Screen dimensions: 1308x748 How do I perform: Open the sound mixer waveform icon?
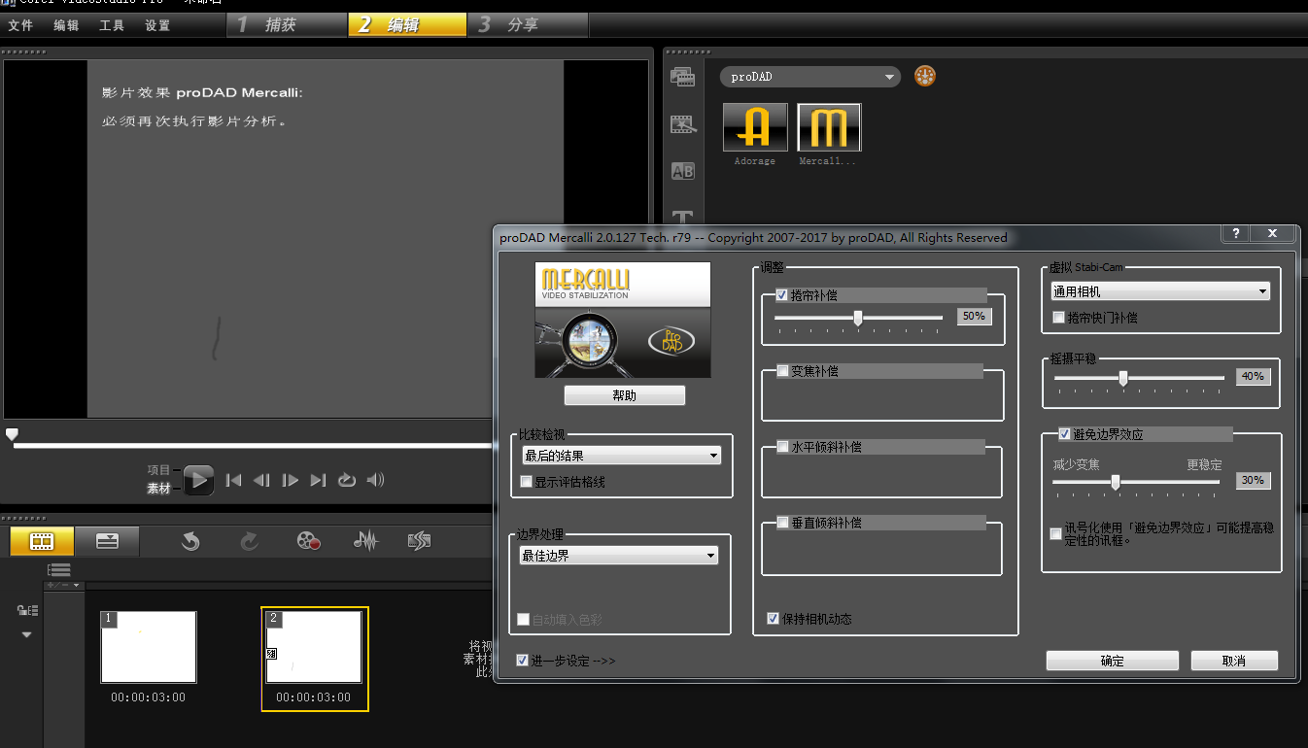click(365, 541)
